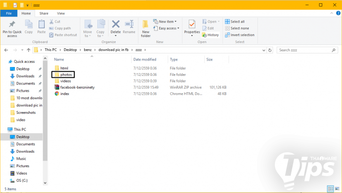Click Invert selection button
The height and width of the screenshot is (193, 342).
[x=241, y=35]
